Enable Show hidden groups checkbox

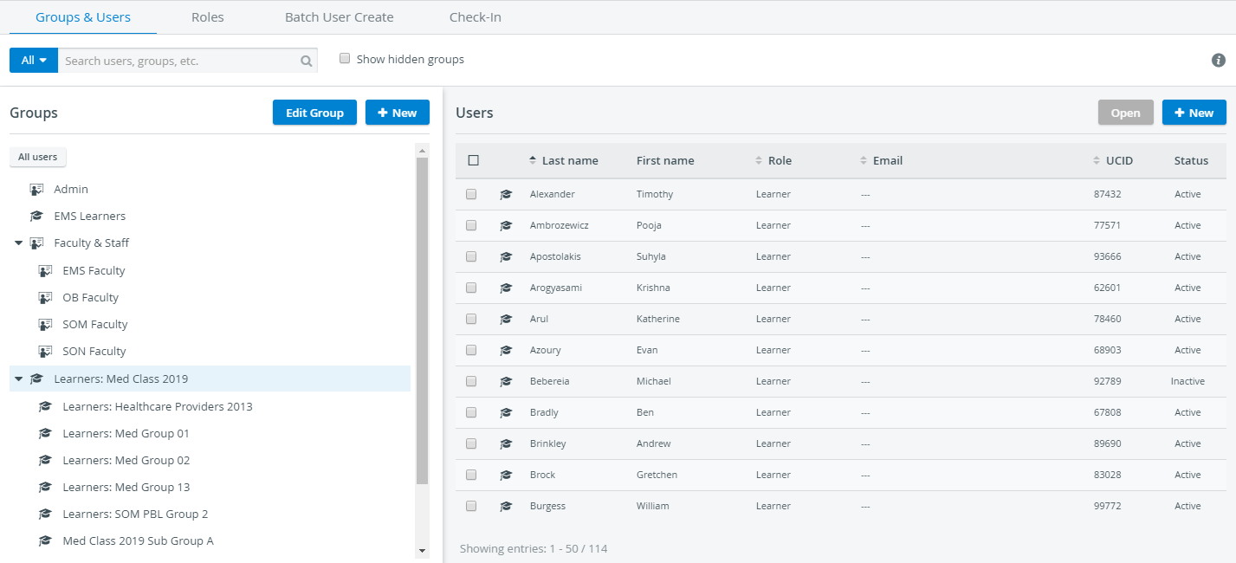345,59
